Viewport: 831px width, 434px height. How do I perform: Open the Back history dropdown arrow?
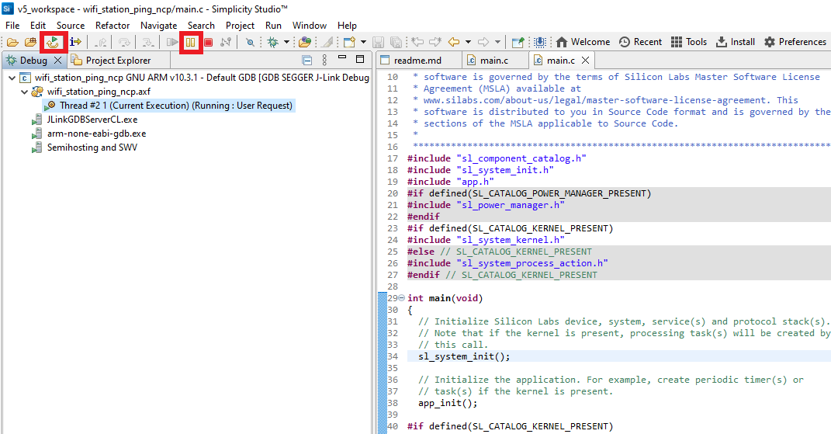pyautogui.click(x=467, y=42)
